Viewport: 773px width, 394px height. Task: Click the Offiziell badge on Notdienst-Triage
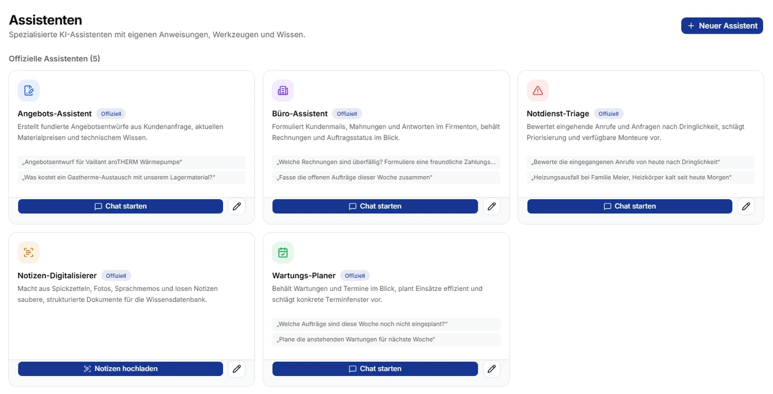[608, 114]
